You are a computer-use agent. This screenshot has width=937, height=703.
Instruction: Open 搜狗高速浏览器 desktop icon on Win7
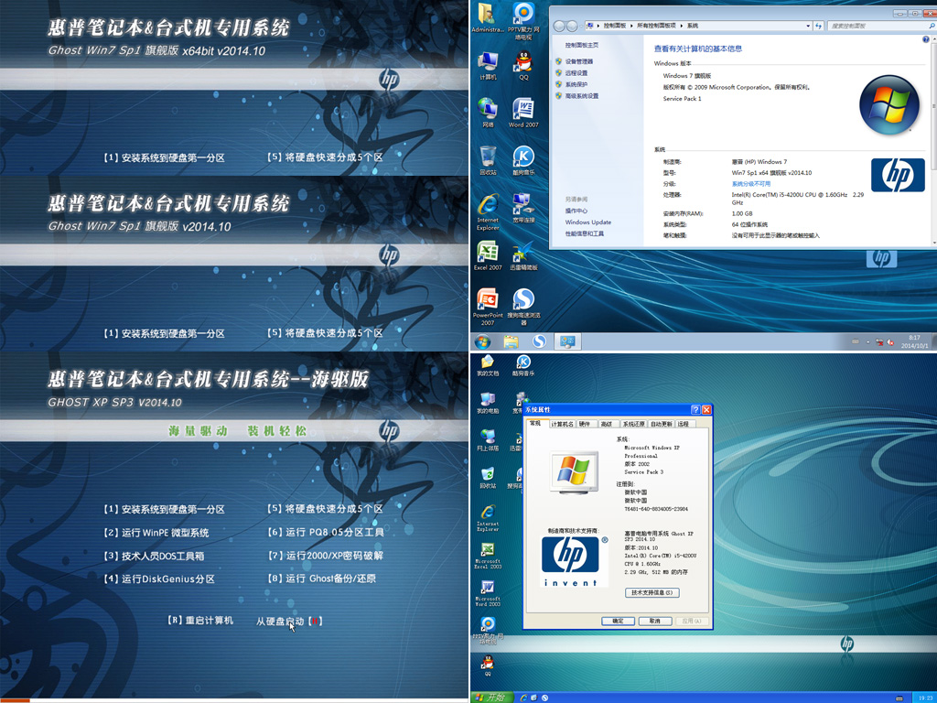[x=523, y=307]
